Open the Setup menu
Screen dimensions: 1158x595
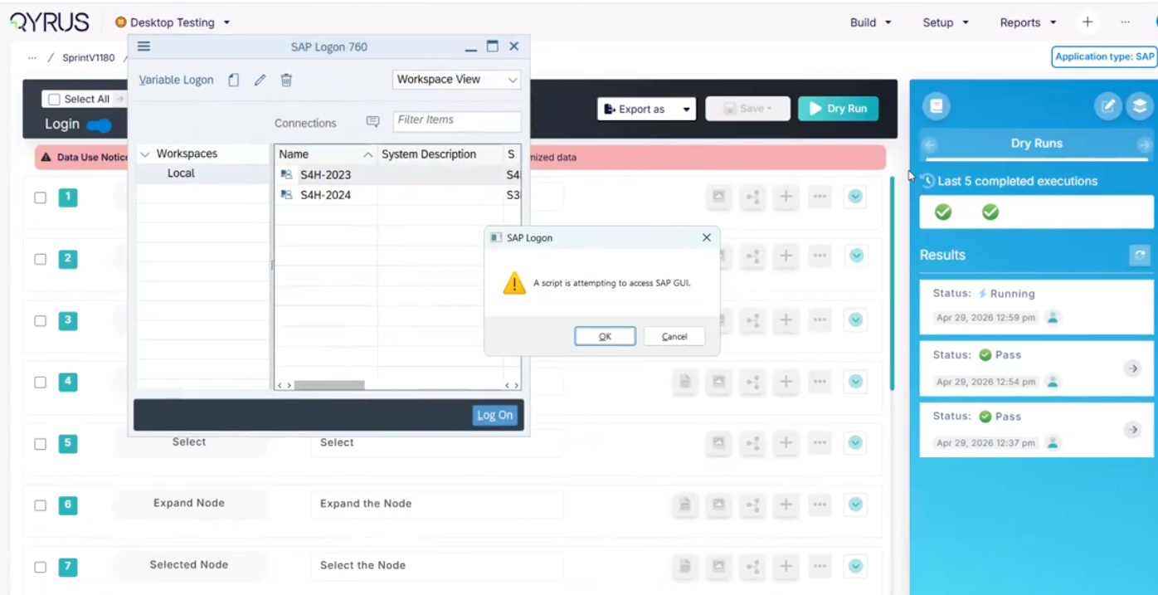946,22
